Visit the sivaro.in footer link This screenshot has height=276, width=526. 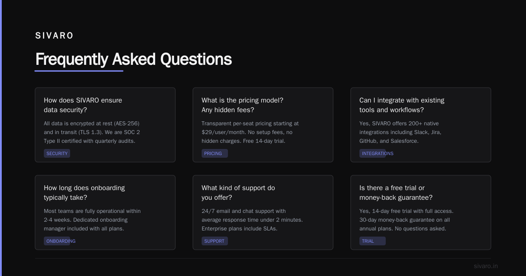[x=486, y=266]
